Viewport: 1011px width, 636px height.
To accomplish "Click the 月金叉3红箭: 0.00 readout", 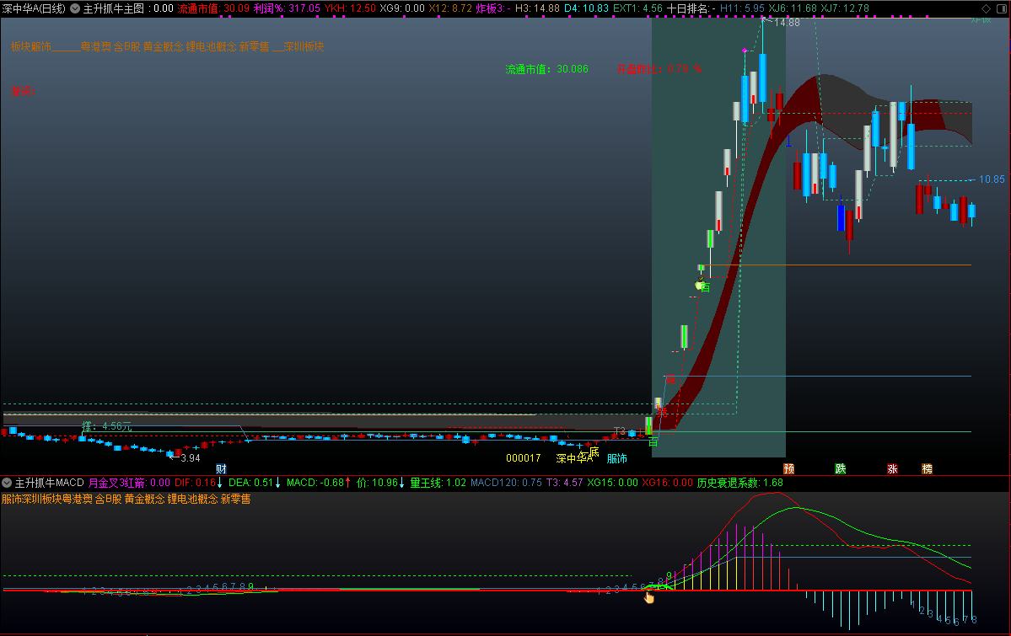I will coord(129,483).
